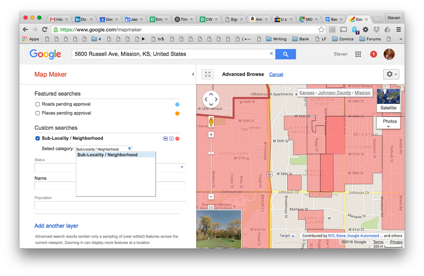The height and width of the screenshot is (276, 424).
Task: Bookmark the page with the star icon
Action: coord(321,30)
